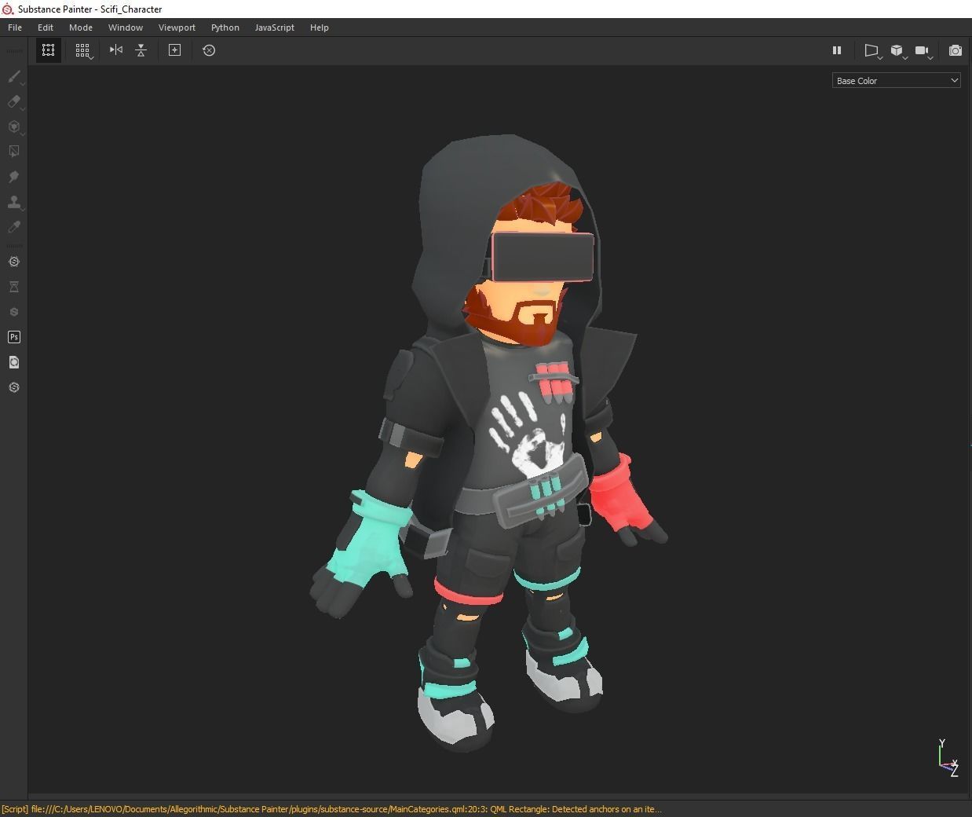Open the perspective view mode dropdown

coord(872,51)
